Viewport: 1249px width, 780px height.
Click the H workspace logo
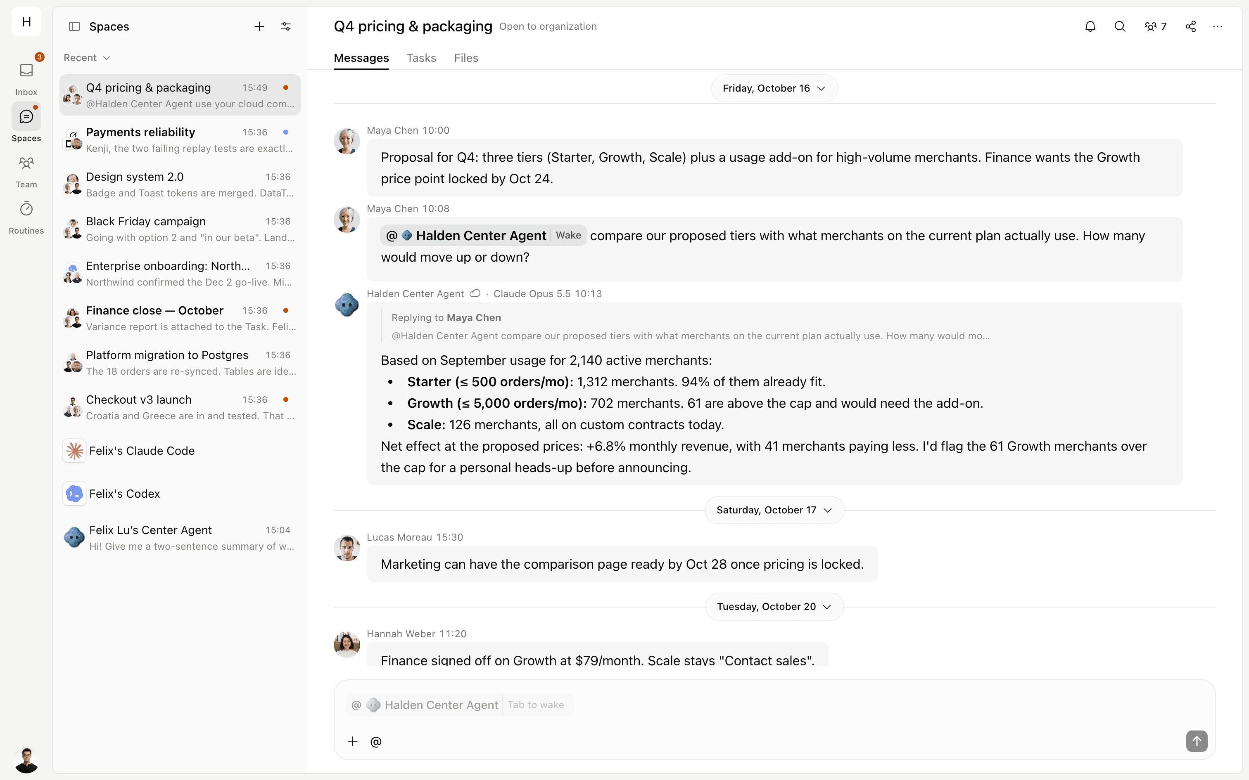(26, 21)
